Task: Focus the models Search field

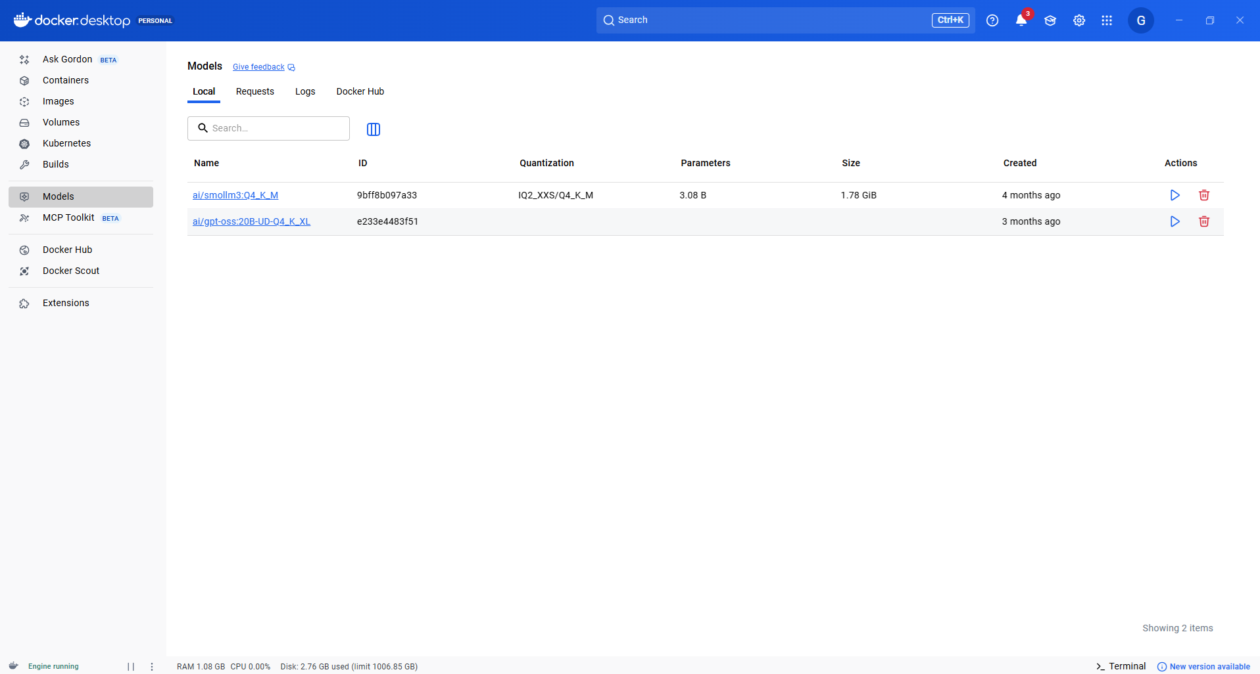Action: click(268, 128)
